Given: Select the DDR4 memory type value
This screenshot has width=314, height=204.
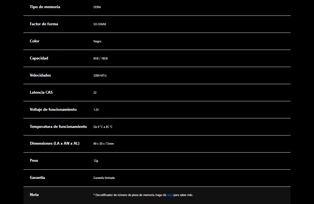Looking at the screenshot, I should pos(97,7).
